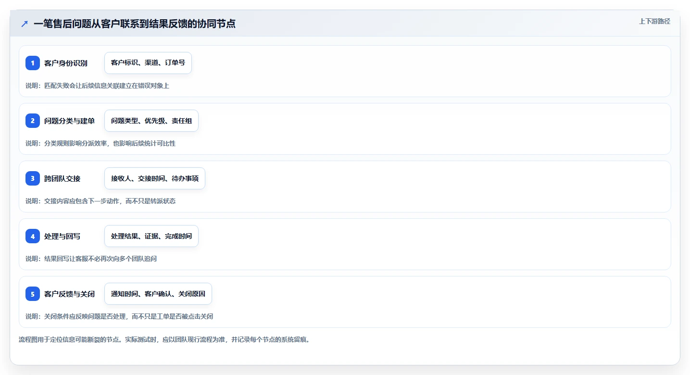Viewport: 690px width, 375px height.
Task: Click the note about 结果回写让客服不必再次追问
Action: (x=91, y=259)
